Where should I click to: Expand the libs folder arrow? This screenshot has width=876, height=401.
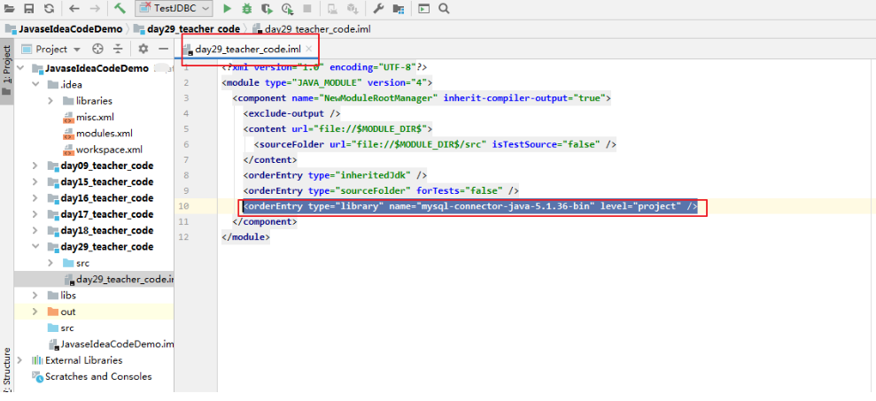(x=35, y=296)
